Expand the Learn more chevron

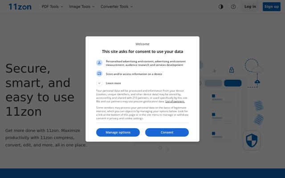tap(99, 83)
